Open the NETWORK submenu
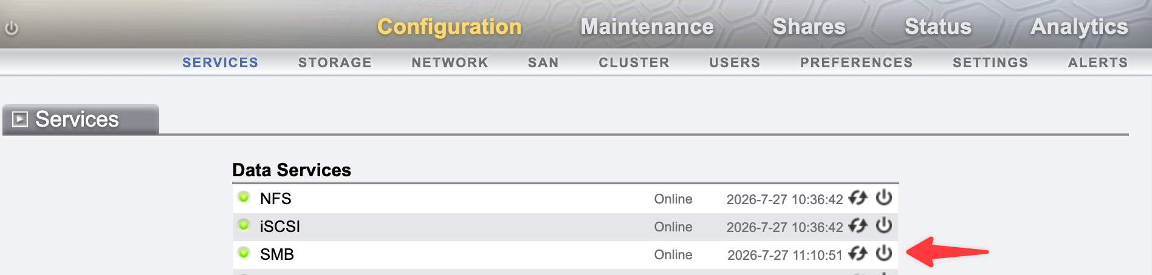 coord(450,62)
